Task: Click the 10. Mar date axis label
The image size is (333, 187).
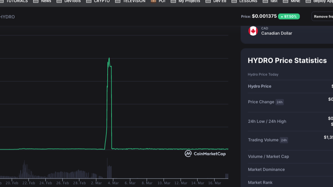Action: pyautogui.click(x=164, y=183)
